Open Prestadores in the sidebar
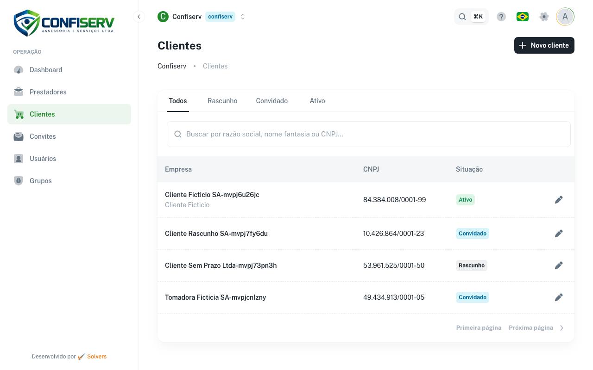Viewport: 593px width, 370px height. [x=69, y=92]
